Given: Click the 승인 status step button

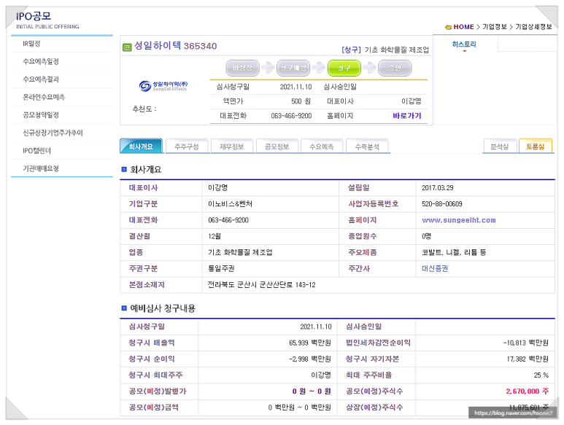Looking at the screenshot, I should [x=395, y=68].
